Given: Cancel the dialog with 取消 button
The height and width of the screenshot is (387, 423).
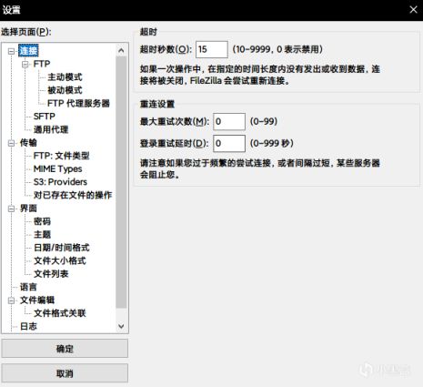Looking at the screenshot, I should tap(65, 373).
